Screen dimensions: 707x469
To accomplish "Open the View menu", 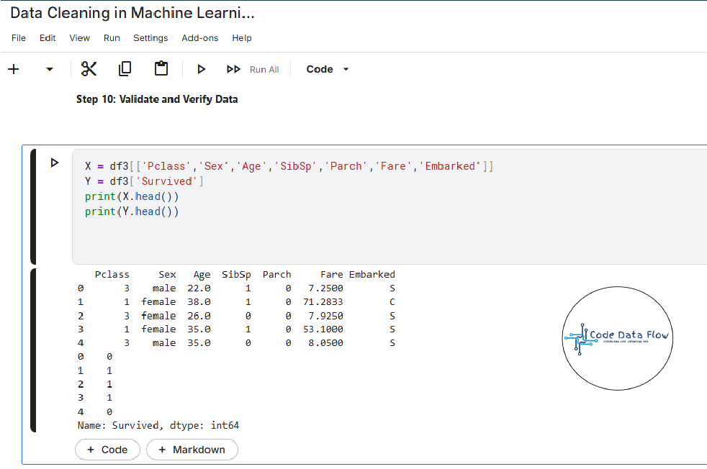I will (x=79, y=38).
